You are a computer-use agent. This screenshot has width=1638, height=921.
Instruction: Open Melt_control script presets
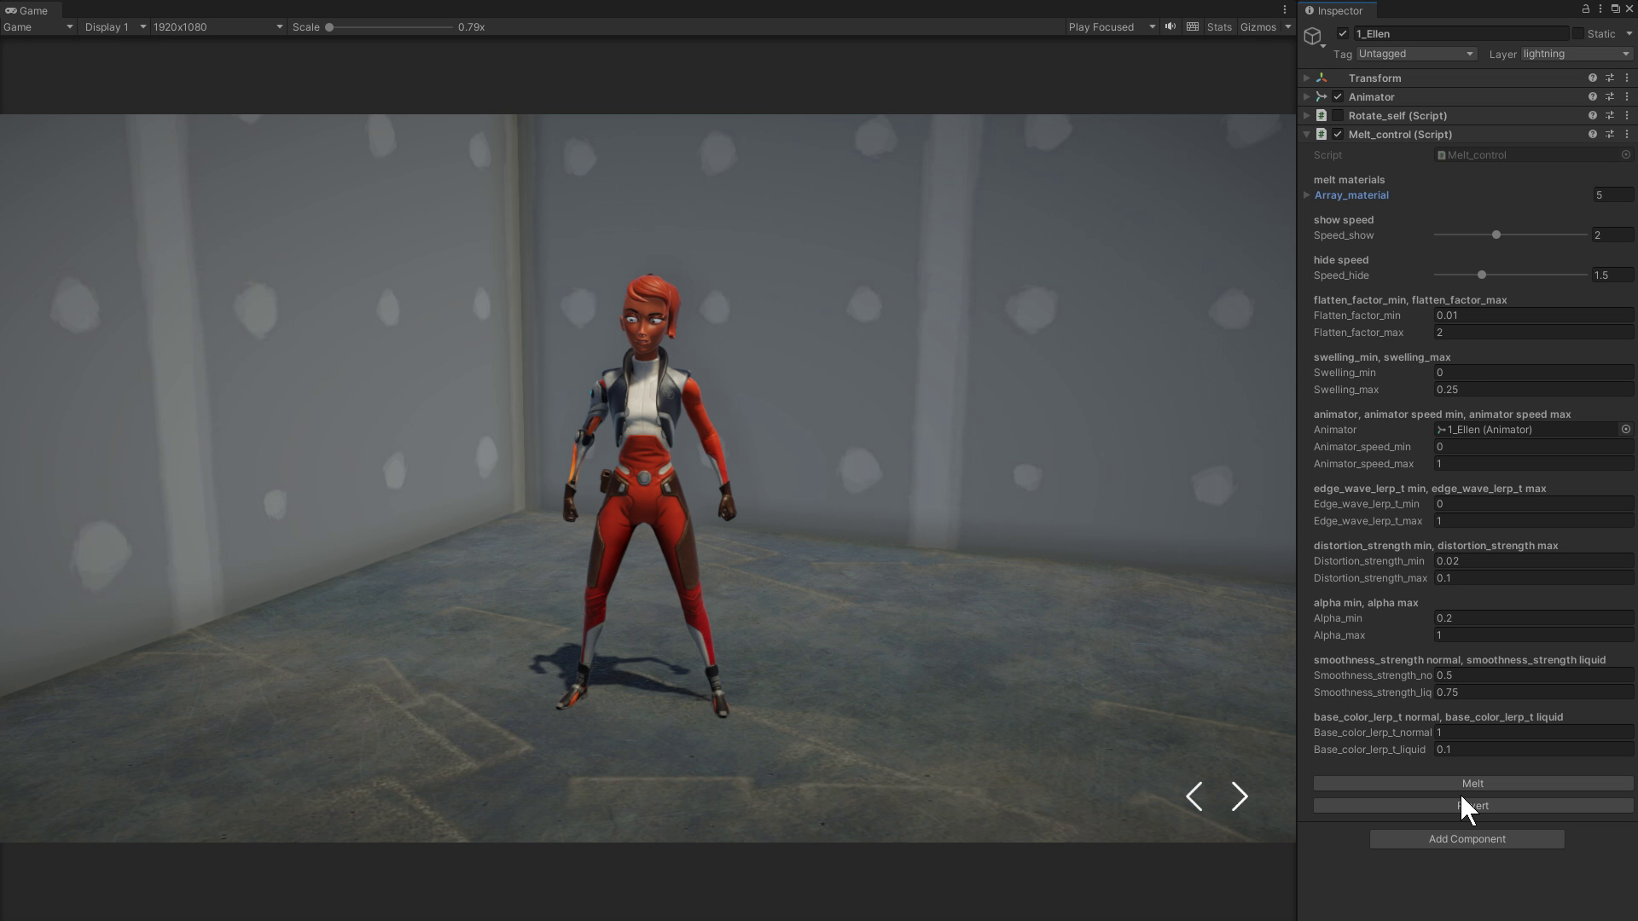click(1610, 134)
